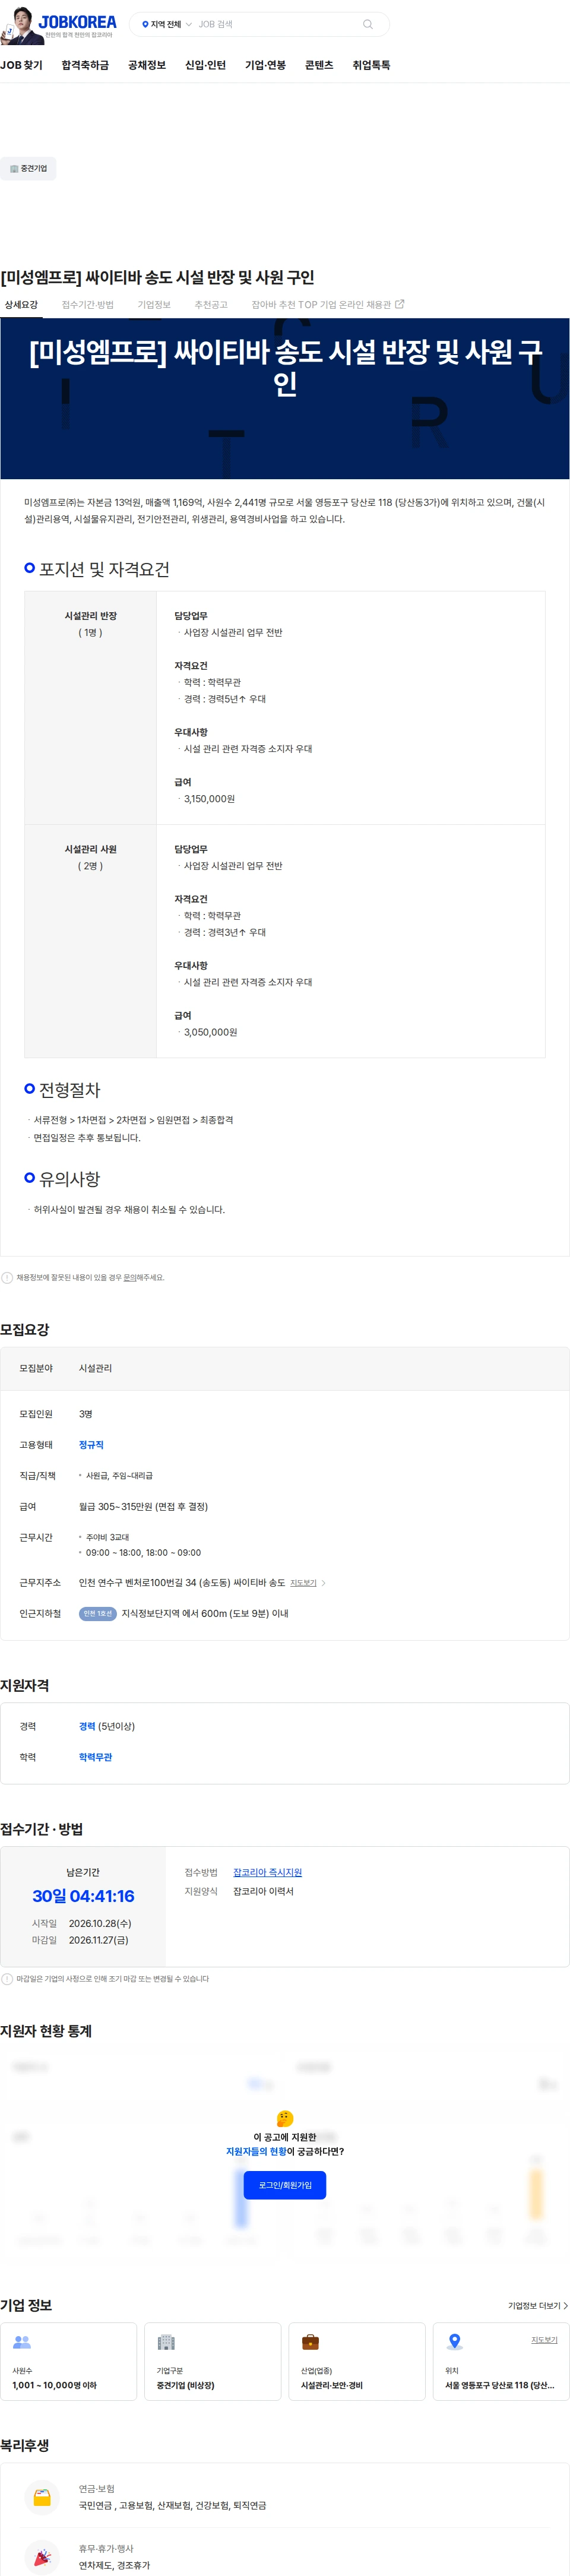Switch to the 접수기간·방법 tab
Image resolution: width=570 pixels, height=2576 pixels.
(88, 304)
